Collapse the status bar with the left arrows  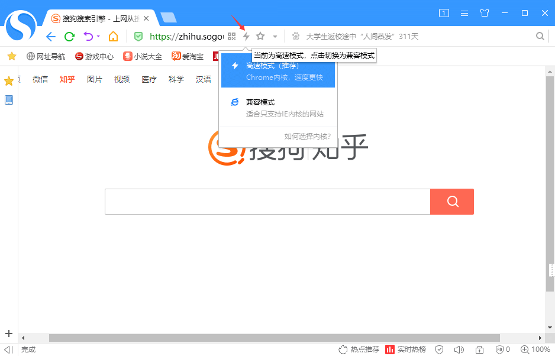[x=7, y=349]
